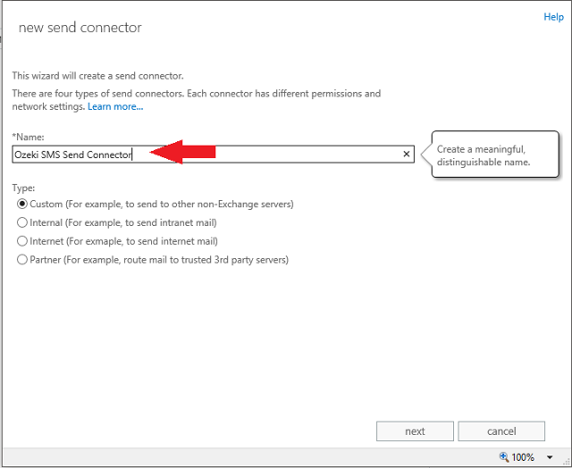The height and width of the screenshot is (468, 572).
Task: Click the next button
Action: point(415,431)
